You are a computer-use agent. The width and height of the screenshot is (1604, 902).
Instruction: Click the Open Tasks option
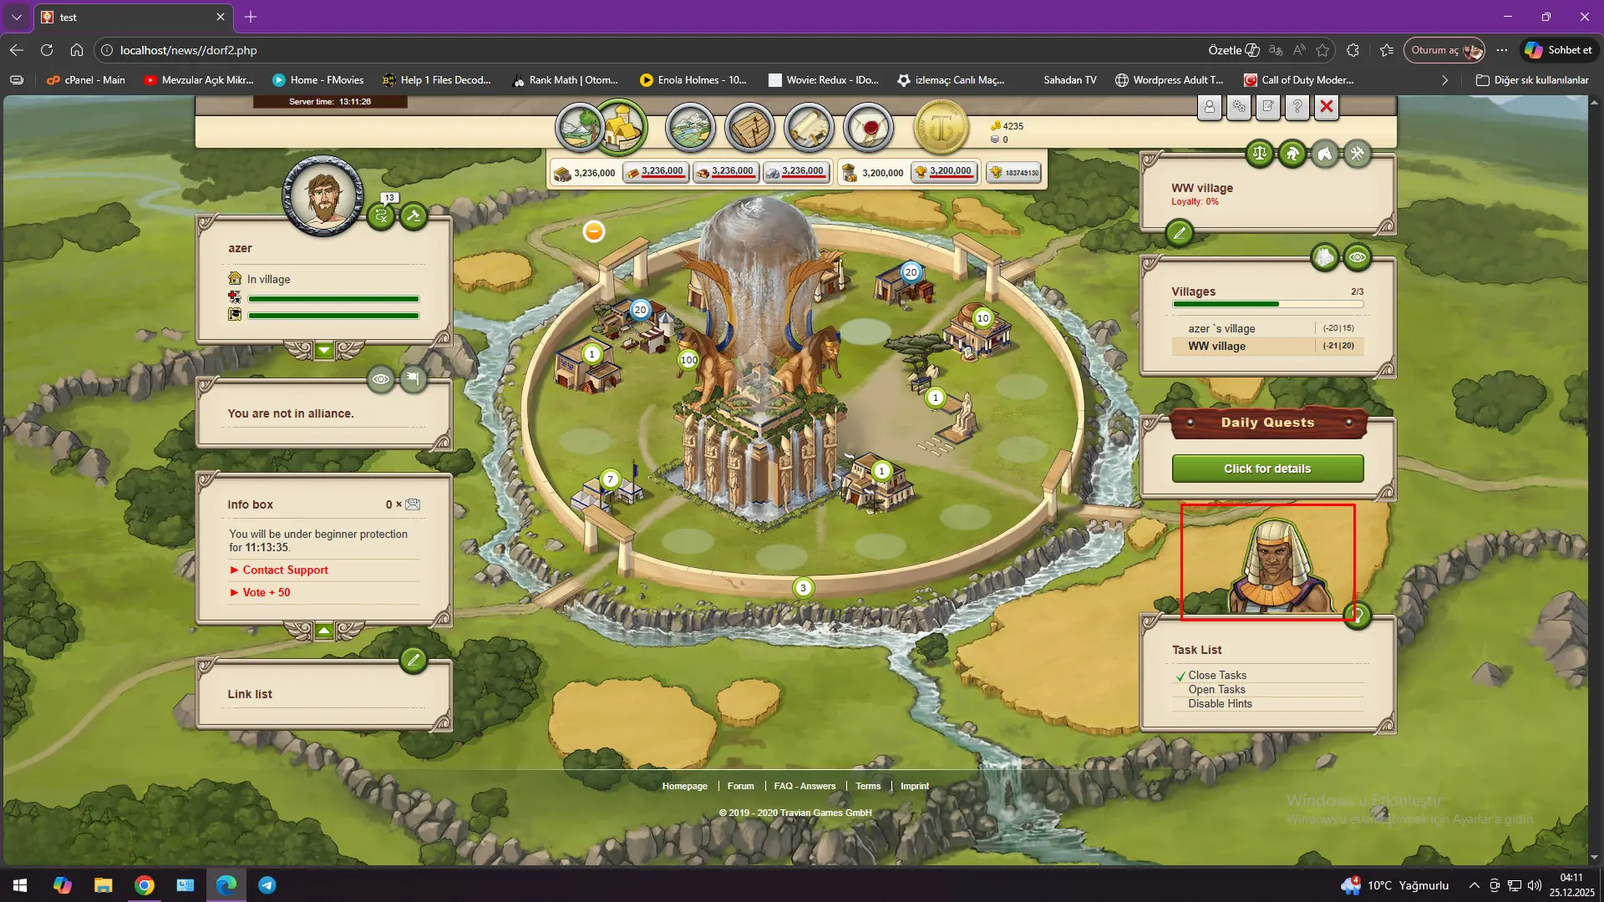(x=1216, y=689)
